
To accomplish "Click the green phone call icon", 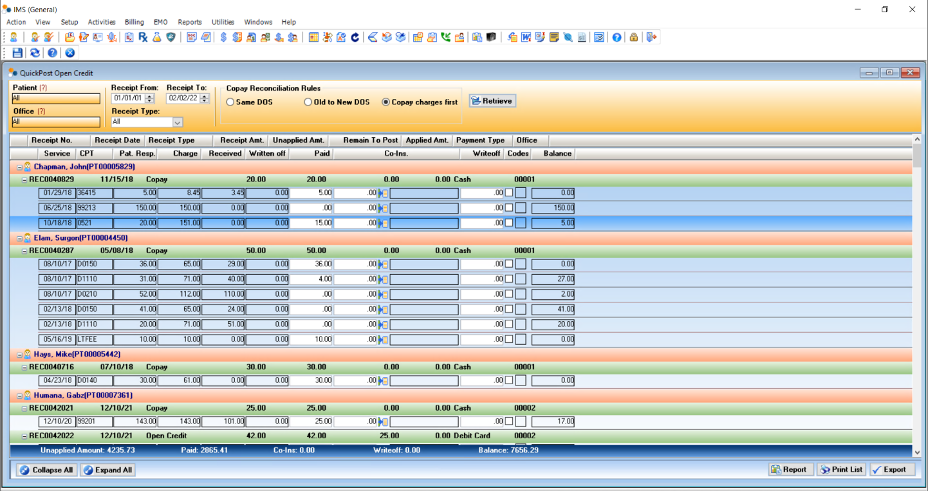I will point(446,37).
